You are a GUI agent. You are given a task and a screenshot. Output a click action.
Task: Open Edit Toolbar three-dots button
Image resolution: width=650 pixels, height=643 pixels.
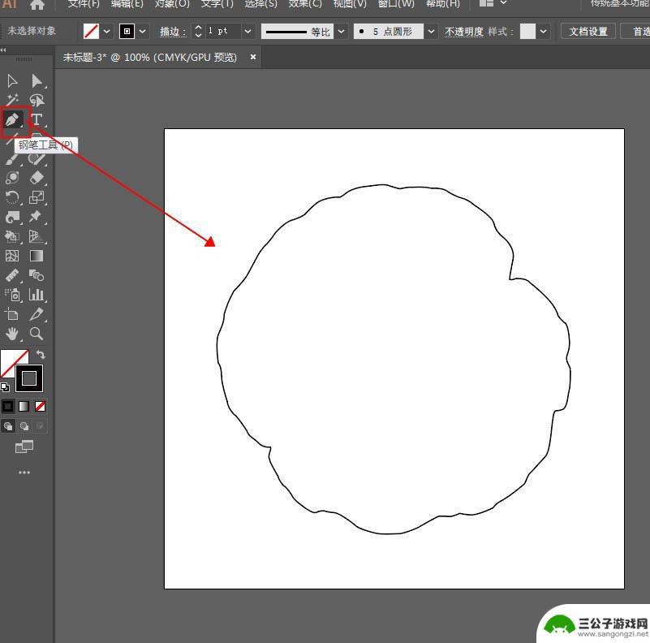[24, 473]
